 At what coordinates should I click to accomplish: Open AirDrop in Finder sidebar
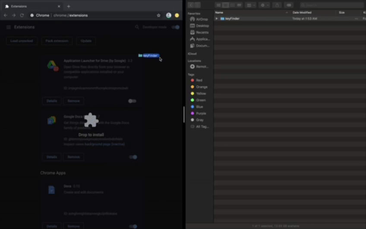(x=199, y=19)
